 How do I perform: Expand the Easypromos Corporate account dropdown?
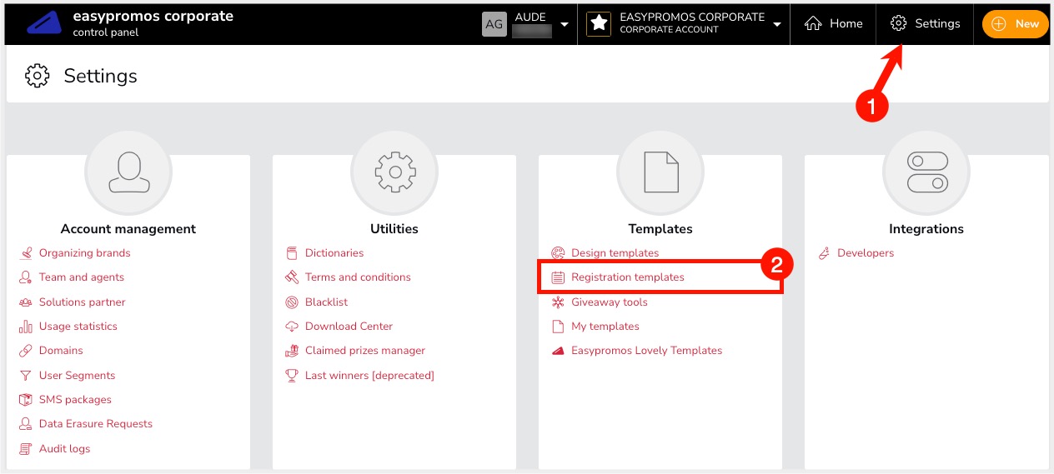click(777, 24)
